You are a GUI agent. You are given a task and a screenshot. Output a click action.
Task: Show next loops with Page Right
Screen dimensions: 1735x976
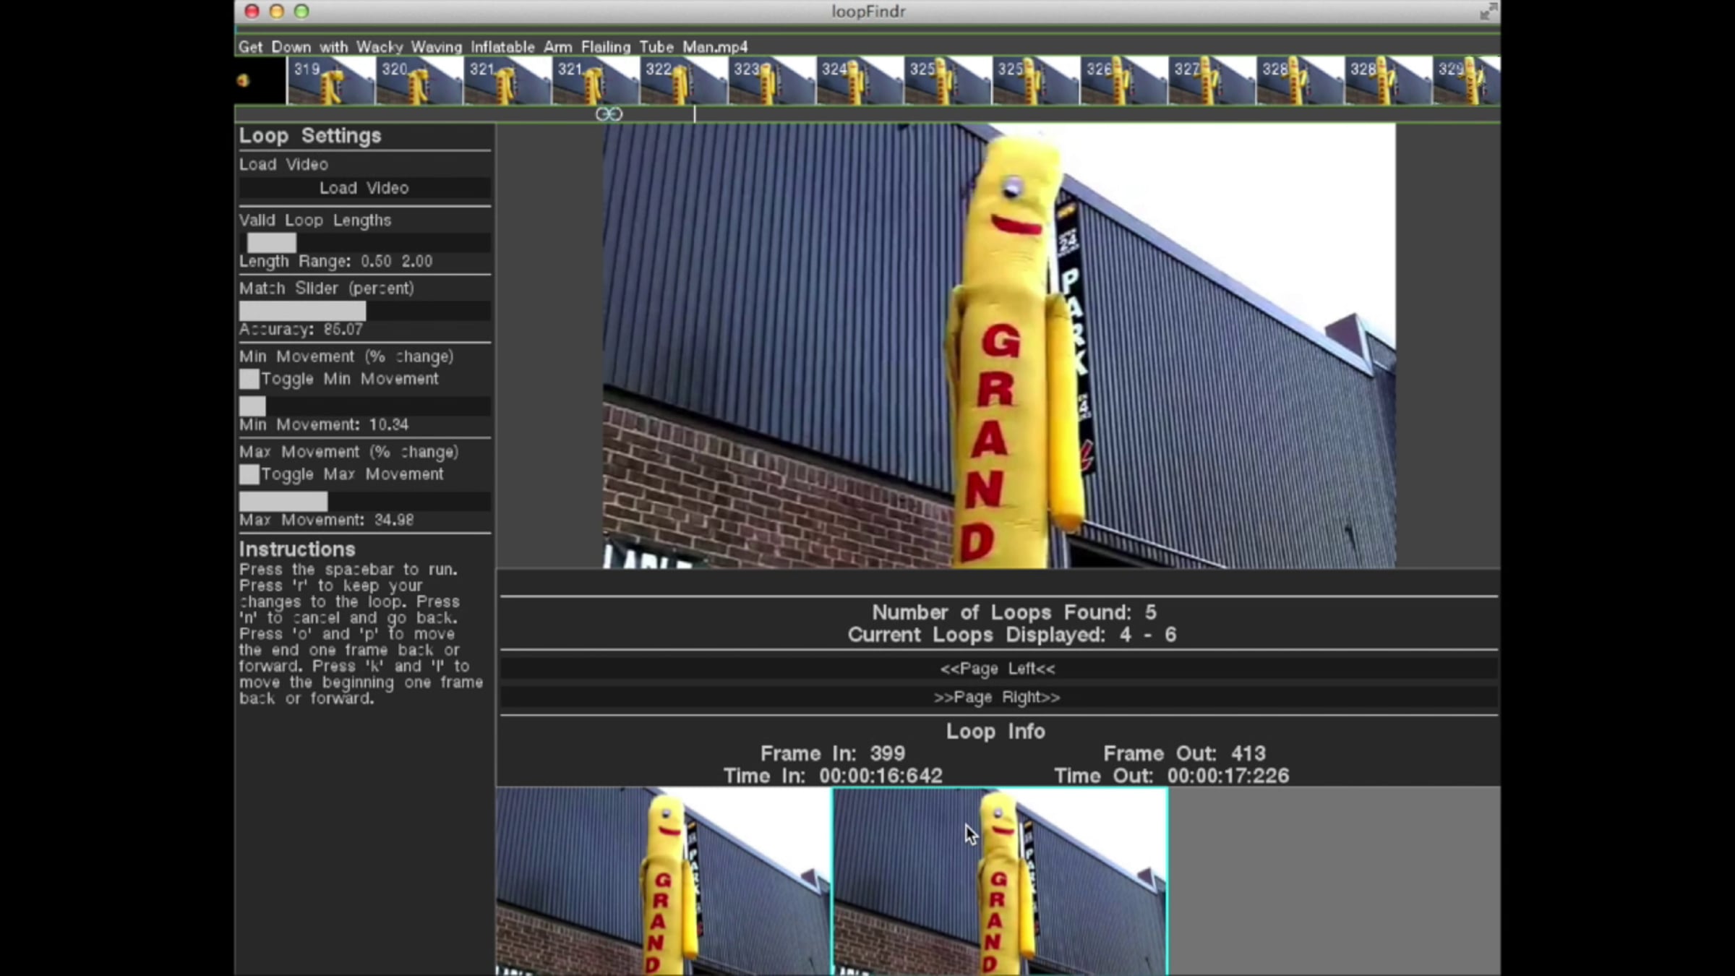coord(998,698)
